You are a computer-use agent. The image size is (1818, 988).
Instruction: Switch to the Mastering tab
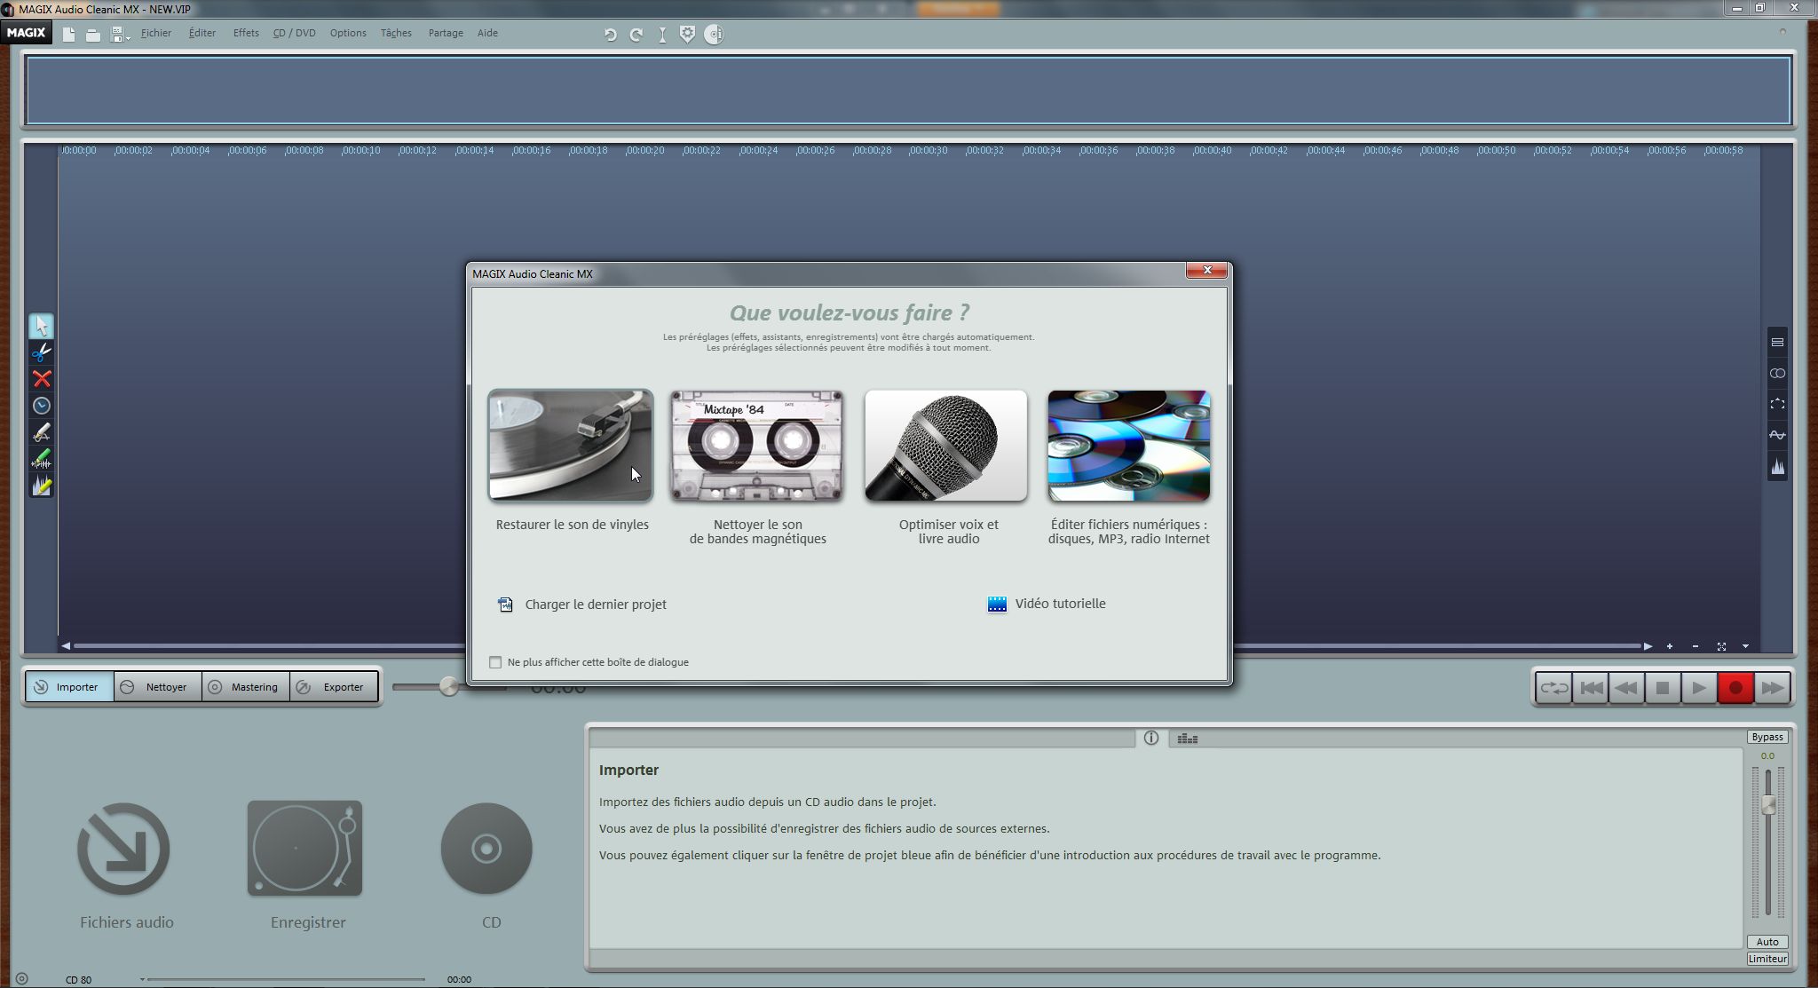[246, 687]
